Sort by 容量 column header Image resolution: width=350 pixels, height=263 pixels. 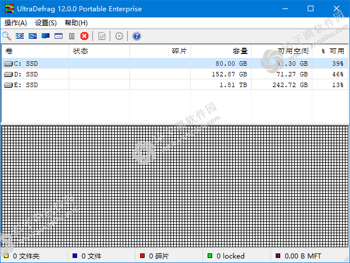[x=221, y=51]
